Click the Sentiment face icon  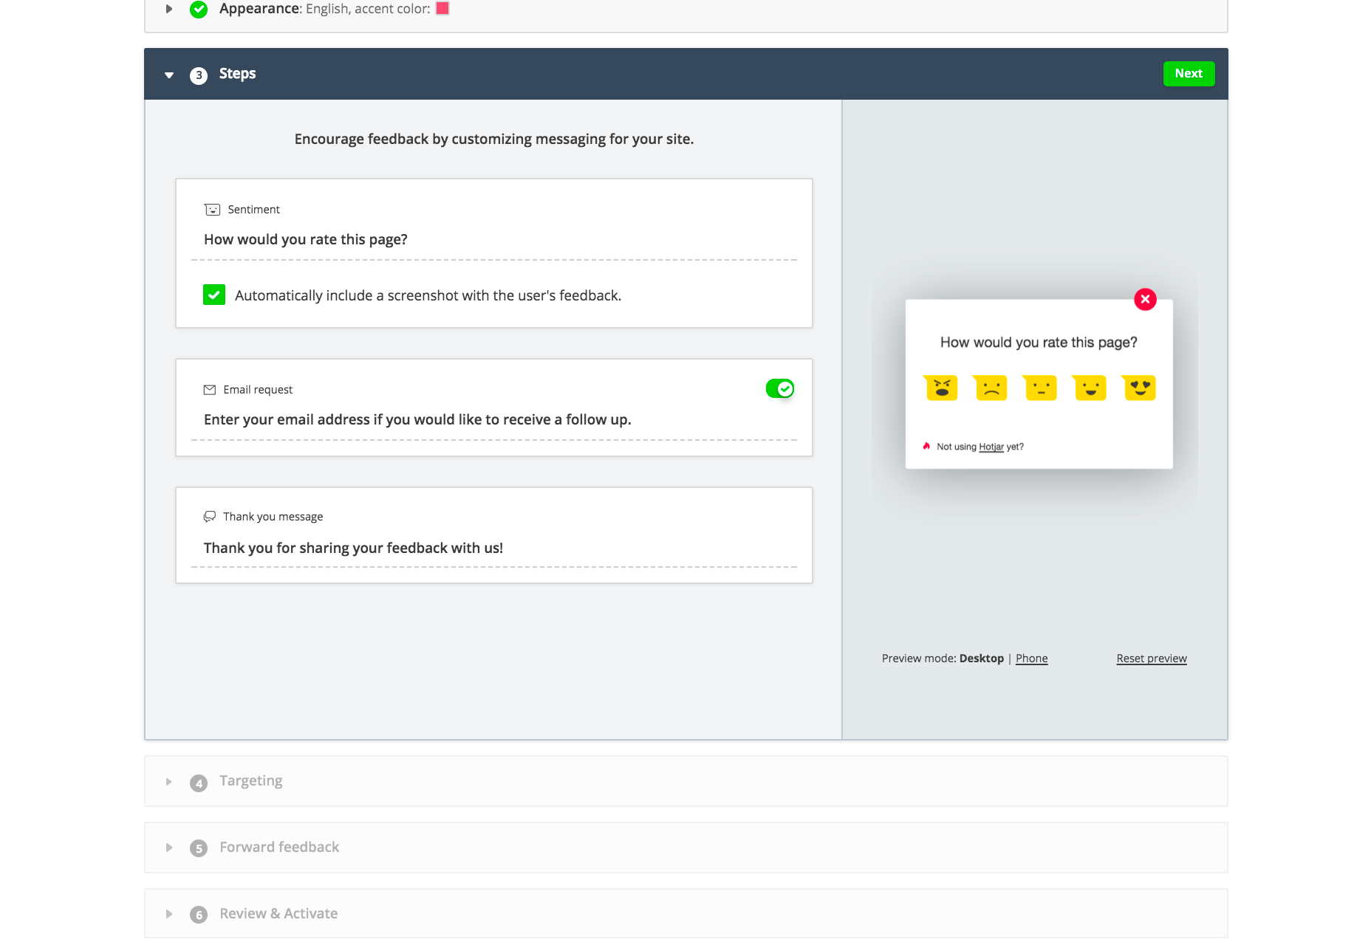(x=212, y=210)
